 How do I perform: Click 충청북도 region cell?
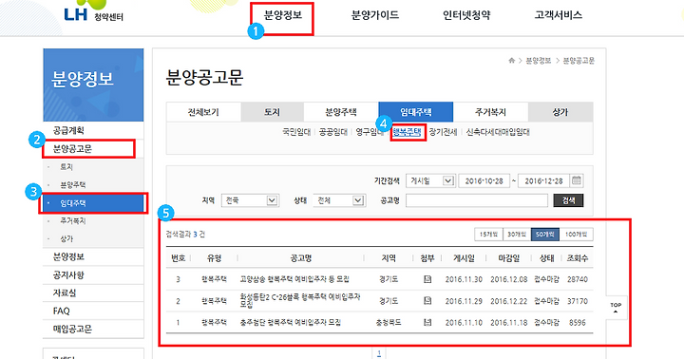point(389,322)
